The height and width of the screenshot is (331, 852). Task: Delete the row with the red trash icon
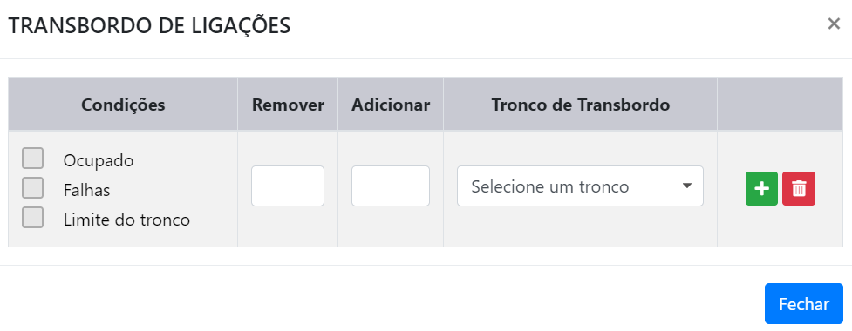799,189
